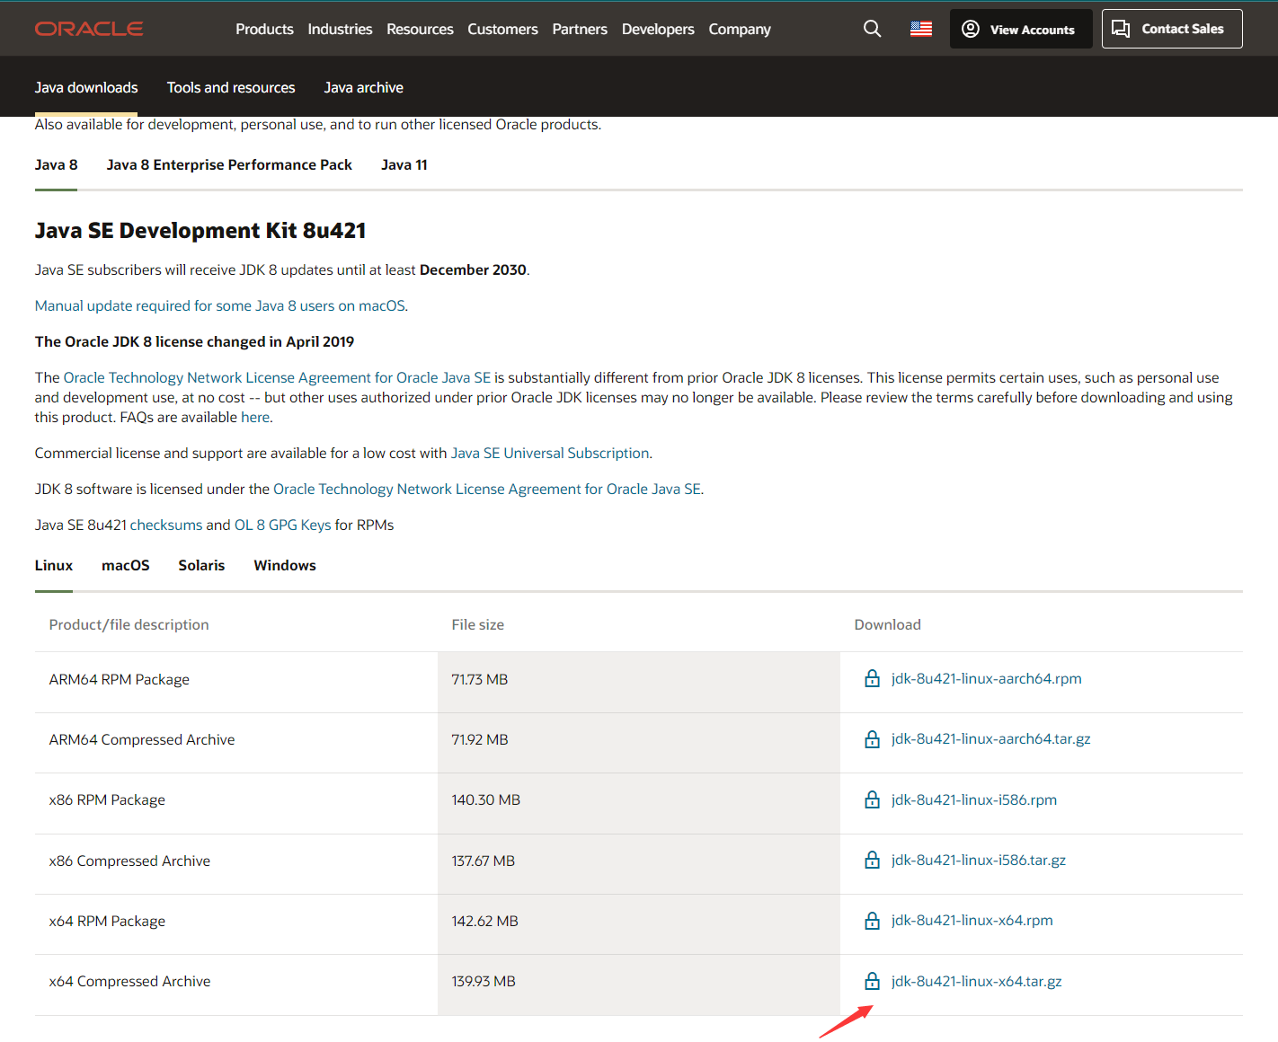Switch to the Java 11 tab
The image size is (1278, 1042).
point(404,164)
